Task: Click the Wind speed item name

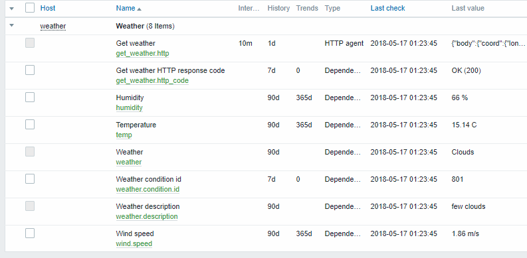Action: point(135,233)
